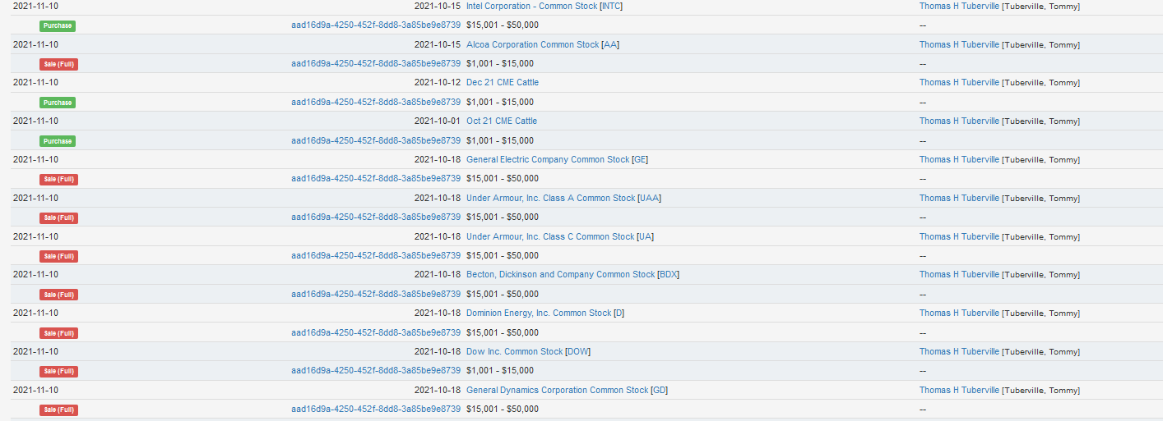Screen dimensions: 1163x421
Task: Open the report ID link for the General Dynamics sale
Action: click(376, 409)
